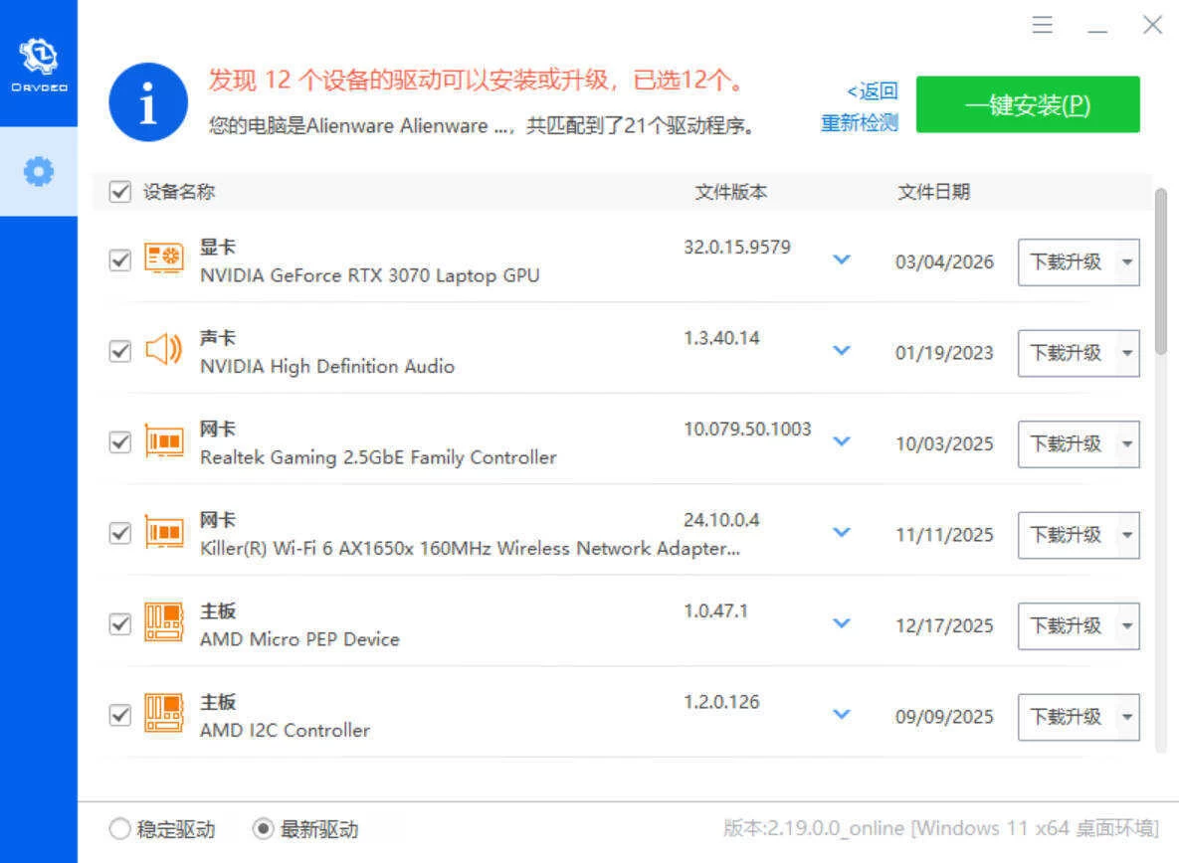Click the adapter icon beside Killer Wi-Fi 6
Screen dimensions: 1179x863
[x=164, y=533]
